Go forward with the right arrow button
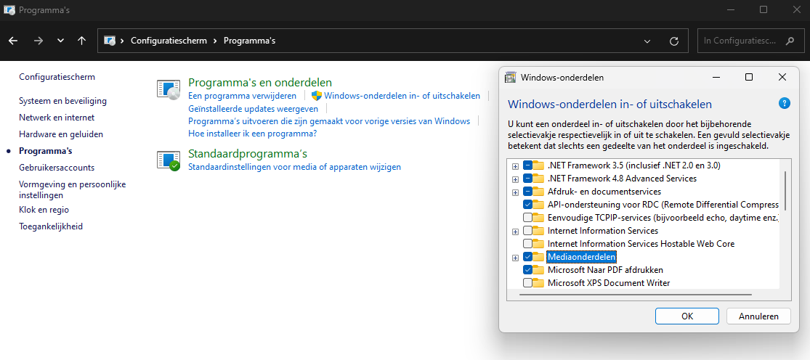 click(38, 41)
